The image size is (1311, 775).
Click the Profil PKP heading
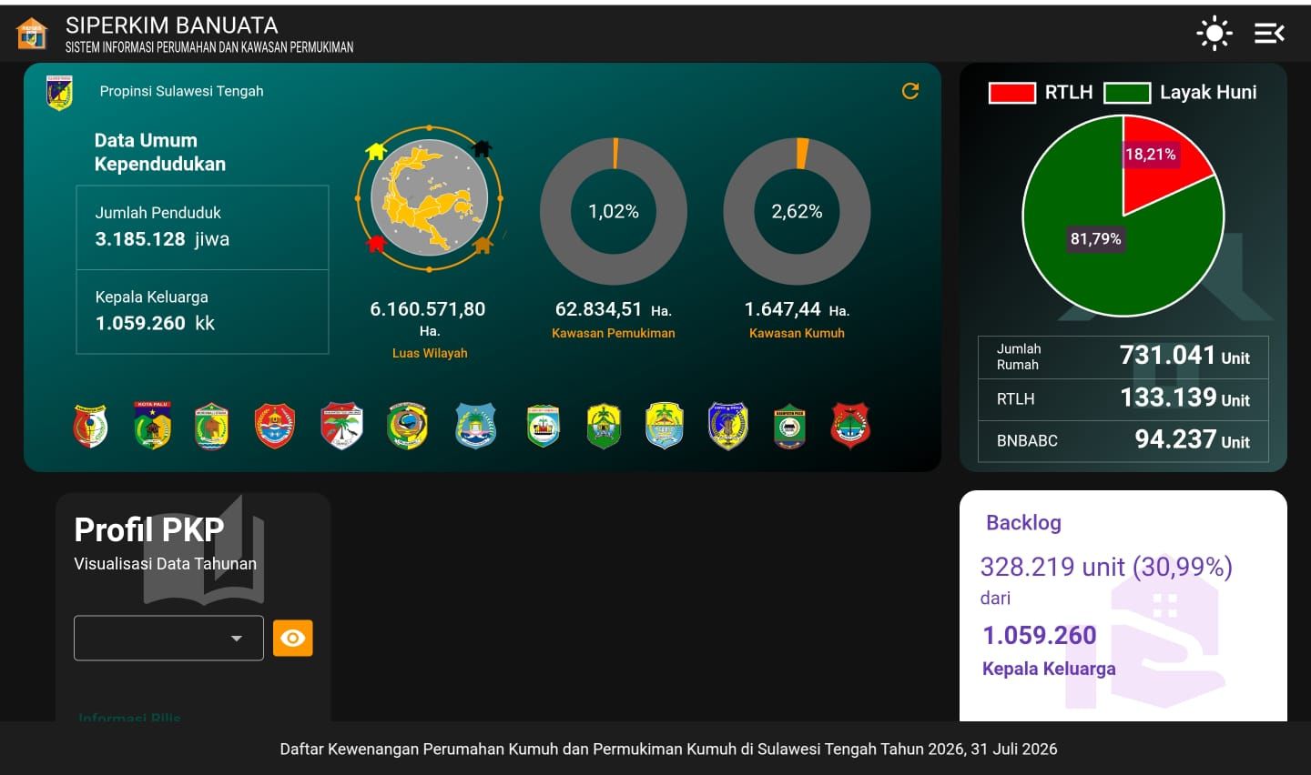coord(149,529)
